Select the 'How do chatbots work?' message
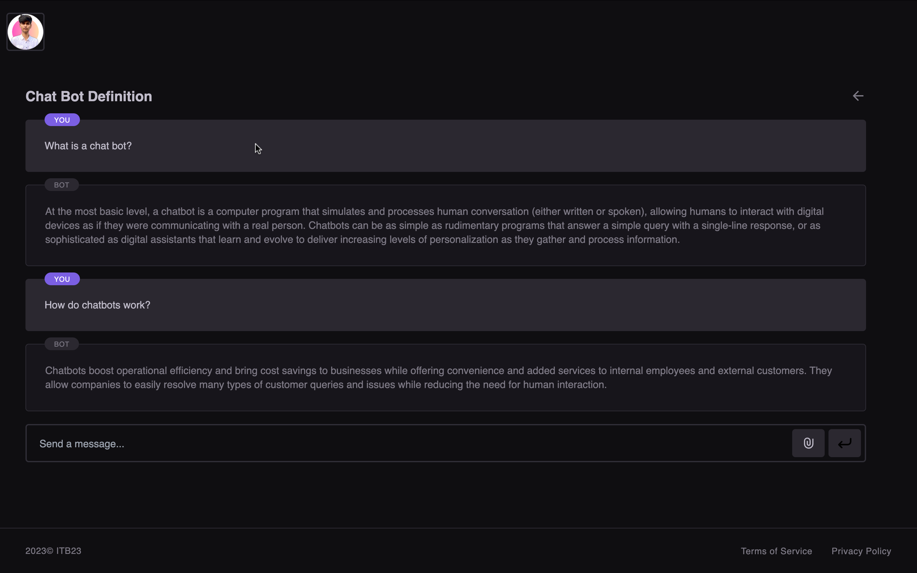 tap(97, 305)
